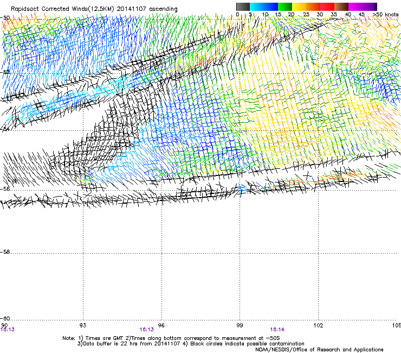Click the '102' longitude axis label

click(318, 325)
